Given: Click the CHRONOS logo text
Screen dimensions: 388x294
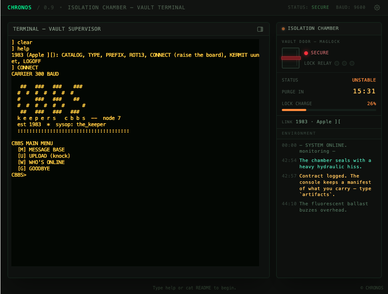Looking at the screenshot, I should tap(19, 8).
